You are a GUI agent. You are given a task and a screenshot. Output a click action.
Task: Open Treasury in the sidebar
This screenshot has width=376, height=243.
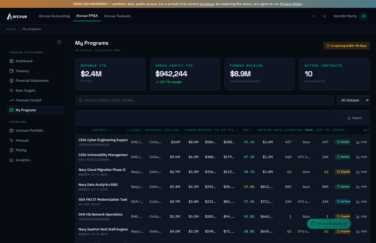point(35,71)
